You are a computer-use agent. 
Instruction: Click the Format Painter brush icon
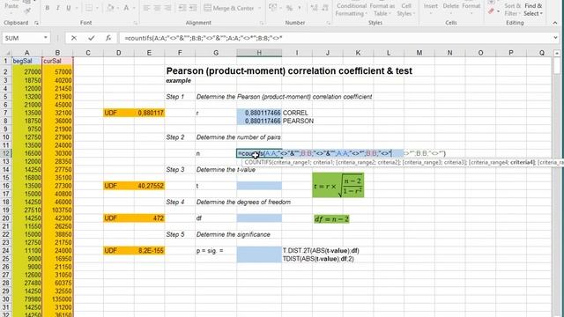(27, 11)
